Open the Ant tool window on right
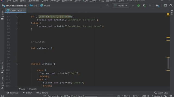The width and height of the screenshot is (174, 97). (172, 12)
